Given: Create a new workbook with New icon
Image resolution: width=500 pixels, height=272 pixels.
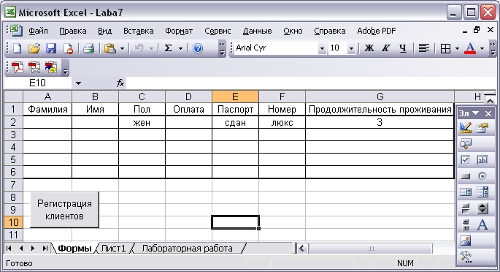Looking at the screenshot, I should (x=18, y=48).
